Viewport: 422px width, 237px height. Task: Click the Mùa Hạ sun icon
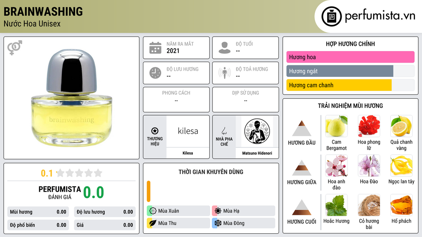[218, 211]
